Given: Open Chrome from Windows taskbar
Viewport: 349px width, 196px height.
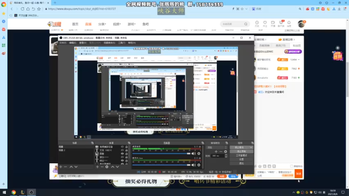Looking at the screenshot, I should pos(14,192).
